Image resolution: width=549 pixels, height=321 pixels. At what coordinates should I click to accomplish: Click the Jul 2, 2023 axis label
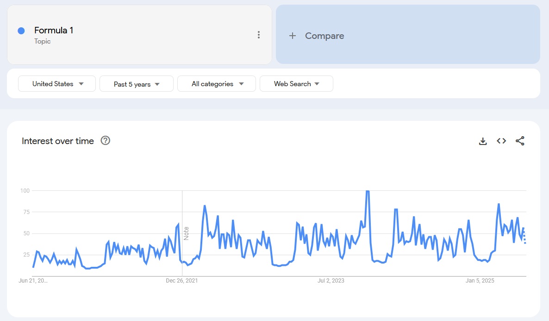coord(331,281)
